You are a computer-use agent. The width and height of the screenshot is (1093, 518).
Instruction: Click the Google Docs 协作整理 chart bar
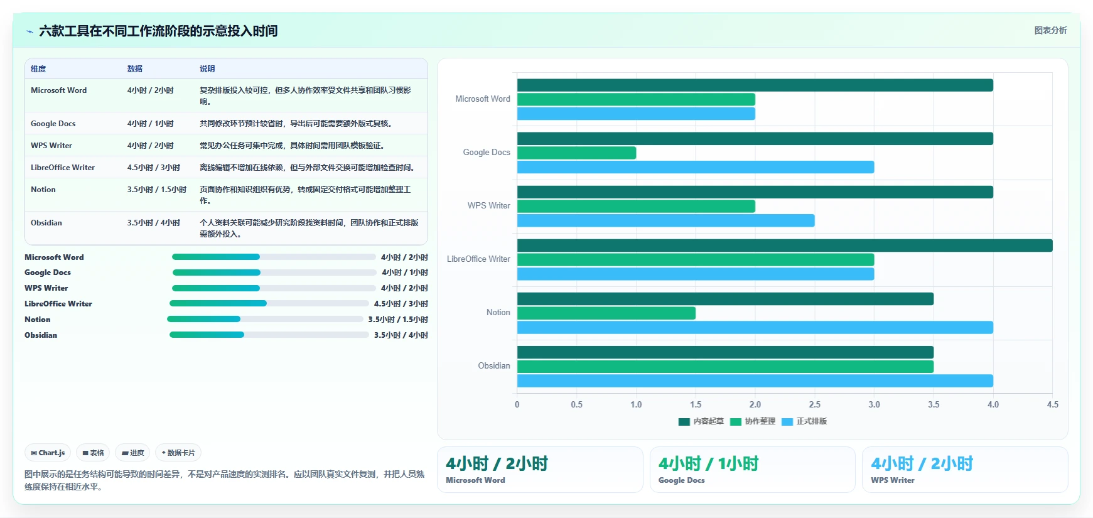(577, 153)
